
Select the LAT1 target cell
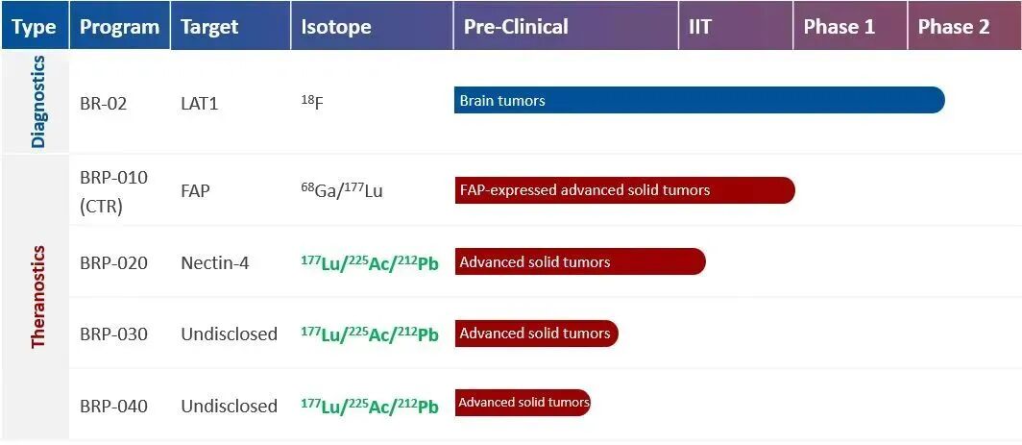click(x=200, y=103)
